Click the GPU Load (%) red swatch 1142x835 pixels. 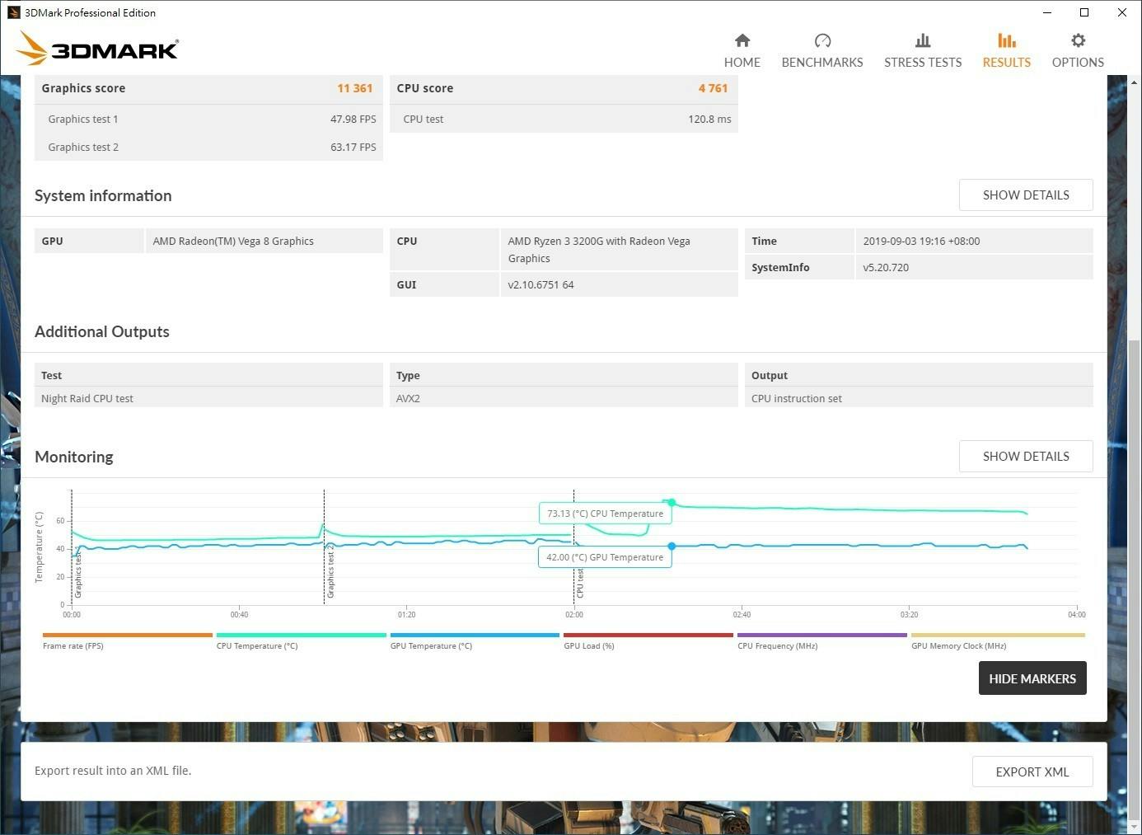click(648, 636)
